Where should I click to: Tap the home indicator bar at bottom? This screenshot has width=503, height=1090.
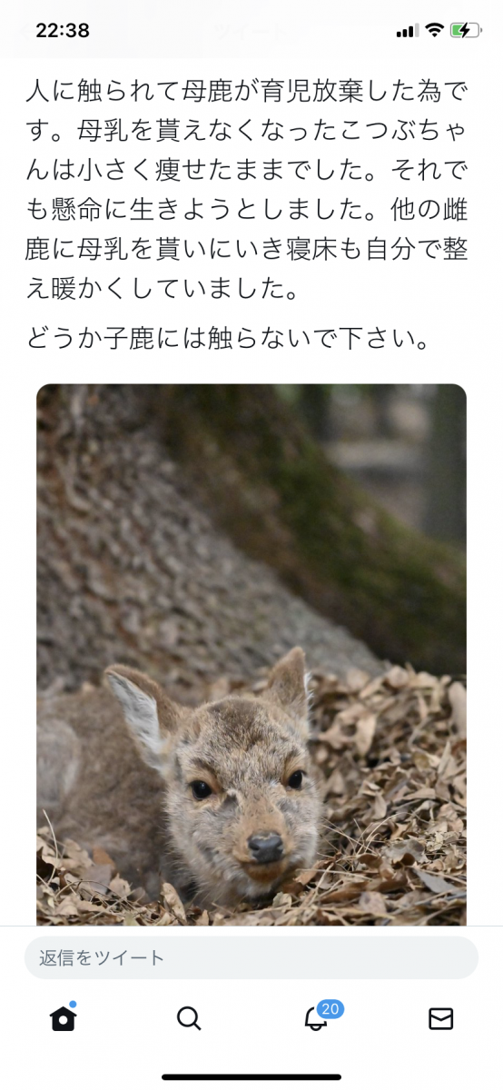tap(251, 1076)
